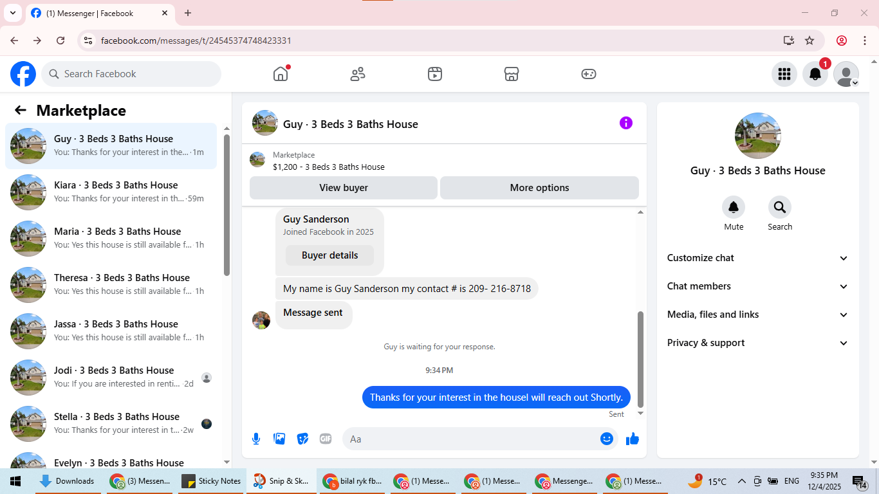Open the $1,200 - 3 Beds listing link

[329, 167]
